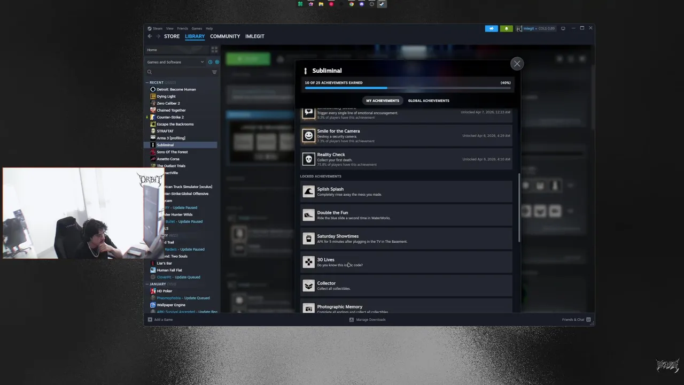Click the Manage Downloads link

click(x=371, y=319)
